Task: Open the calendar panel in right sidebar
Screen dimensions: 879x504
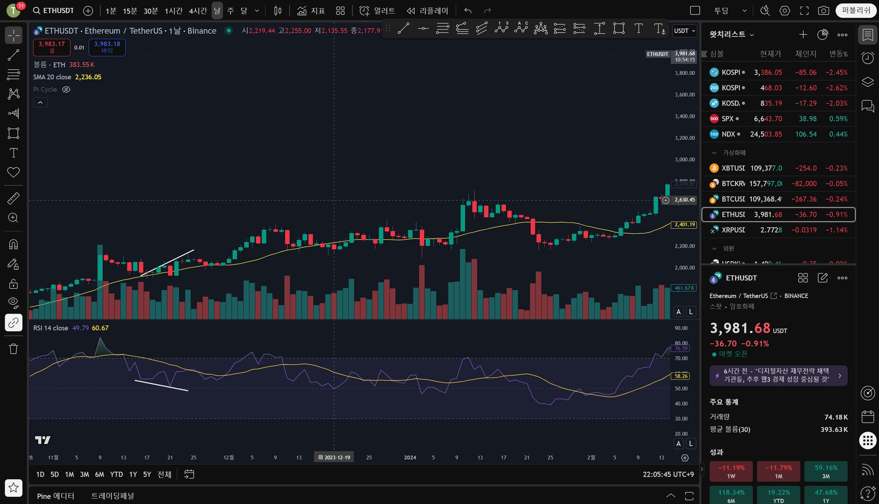Action: (867, 417)
